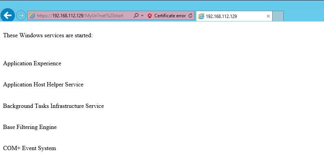Open a new tab with the blank tab button
Viewport: 324px width, 162px height.
click(x=278, y=16)
